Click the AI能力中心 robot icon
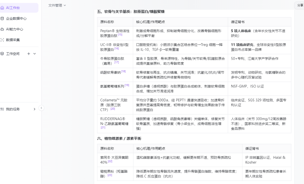304x184 pixels. click(2, 29)
